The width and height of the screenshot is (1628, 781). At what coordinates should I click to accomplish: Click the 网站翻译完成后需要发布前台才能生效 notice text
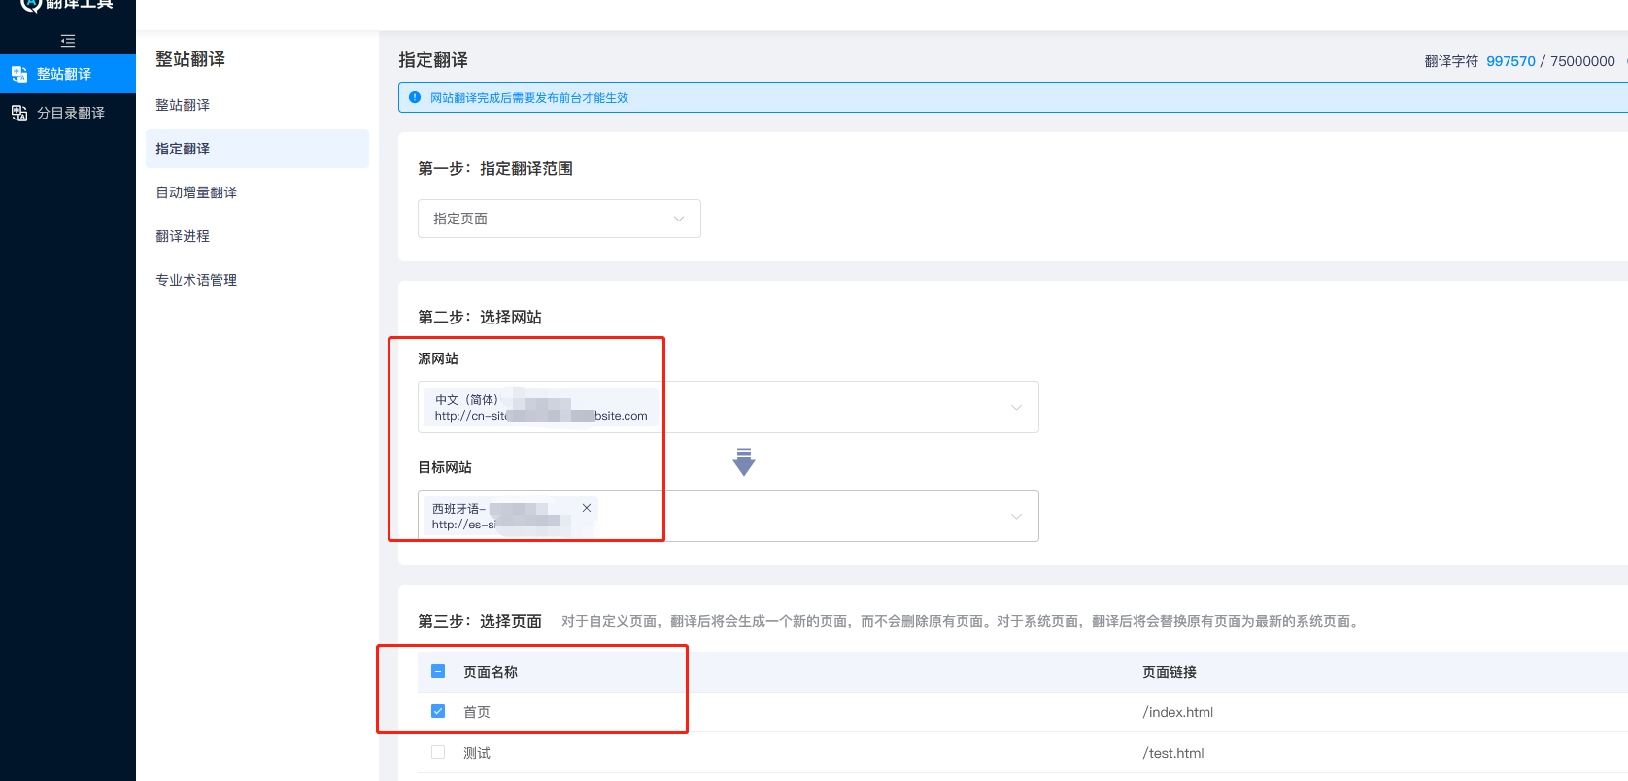tap(529, 98)
